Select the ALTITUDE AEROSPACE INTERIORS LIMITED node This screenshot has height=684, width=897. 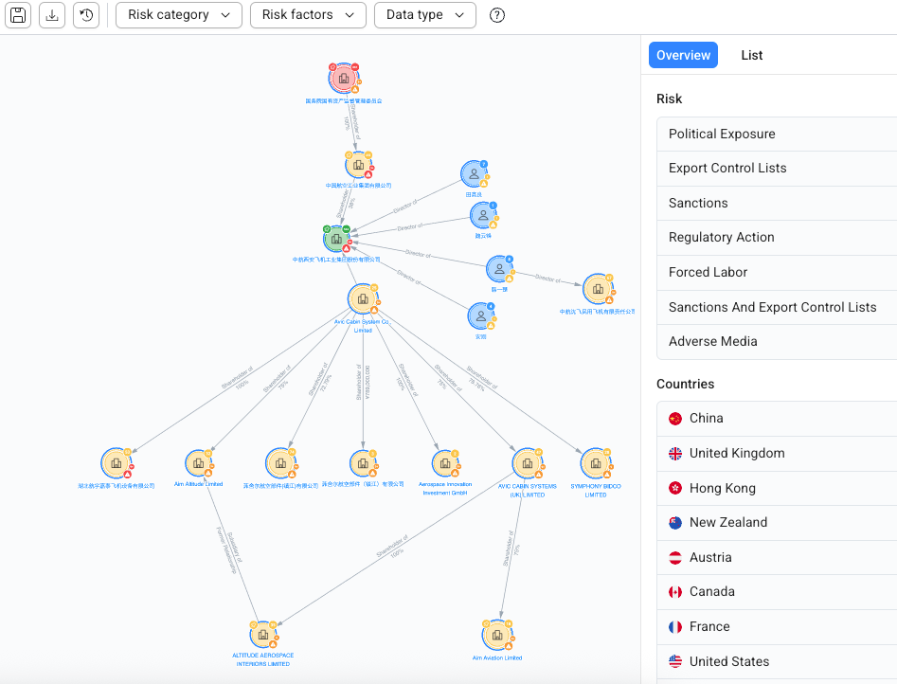point(263,634)
